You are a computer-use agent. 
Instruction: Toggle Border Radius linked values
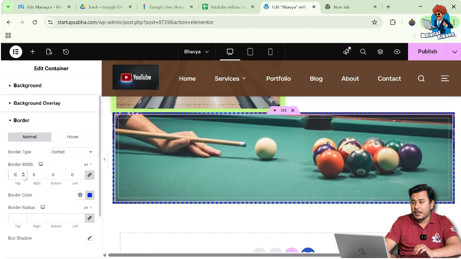click(89, 218)
